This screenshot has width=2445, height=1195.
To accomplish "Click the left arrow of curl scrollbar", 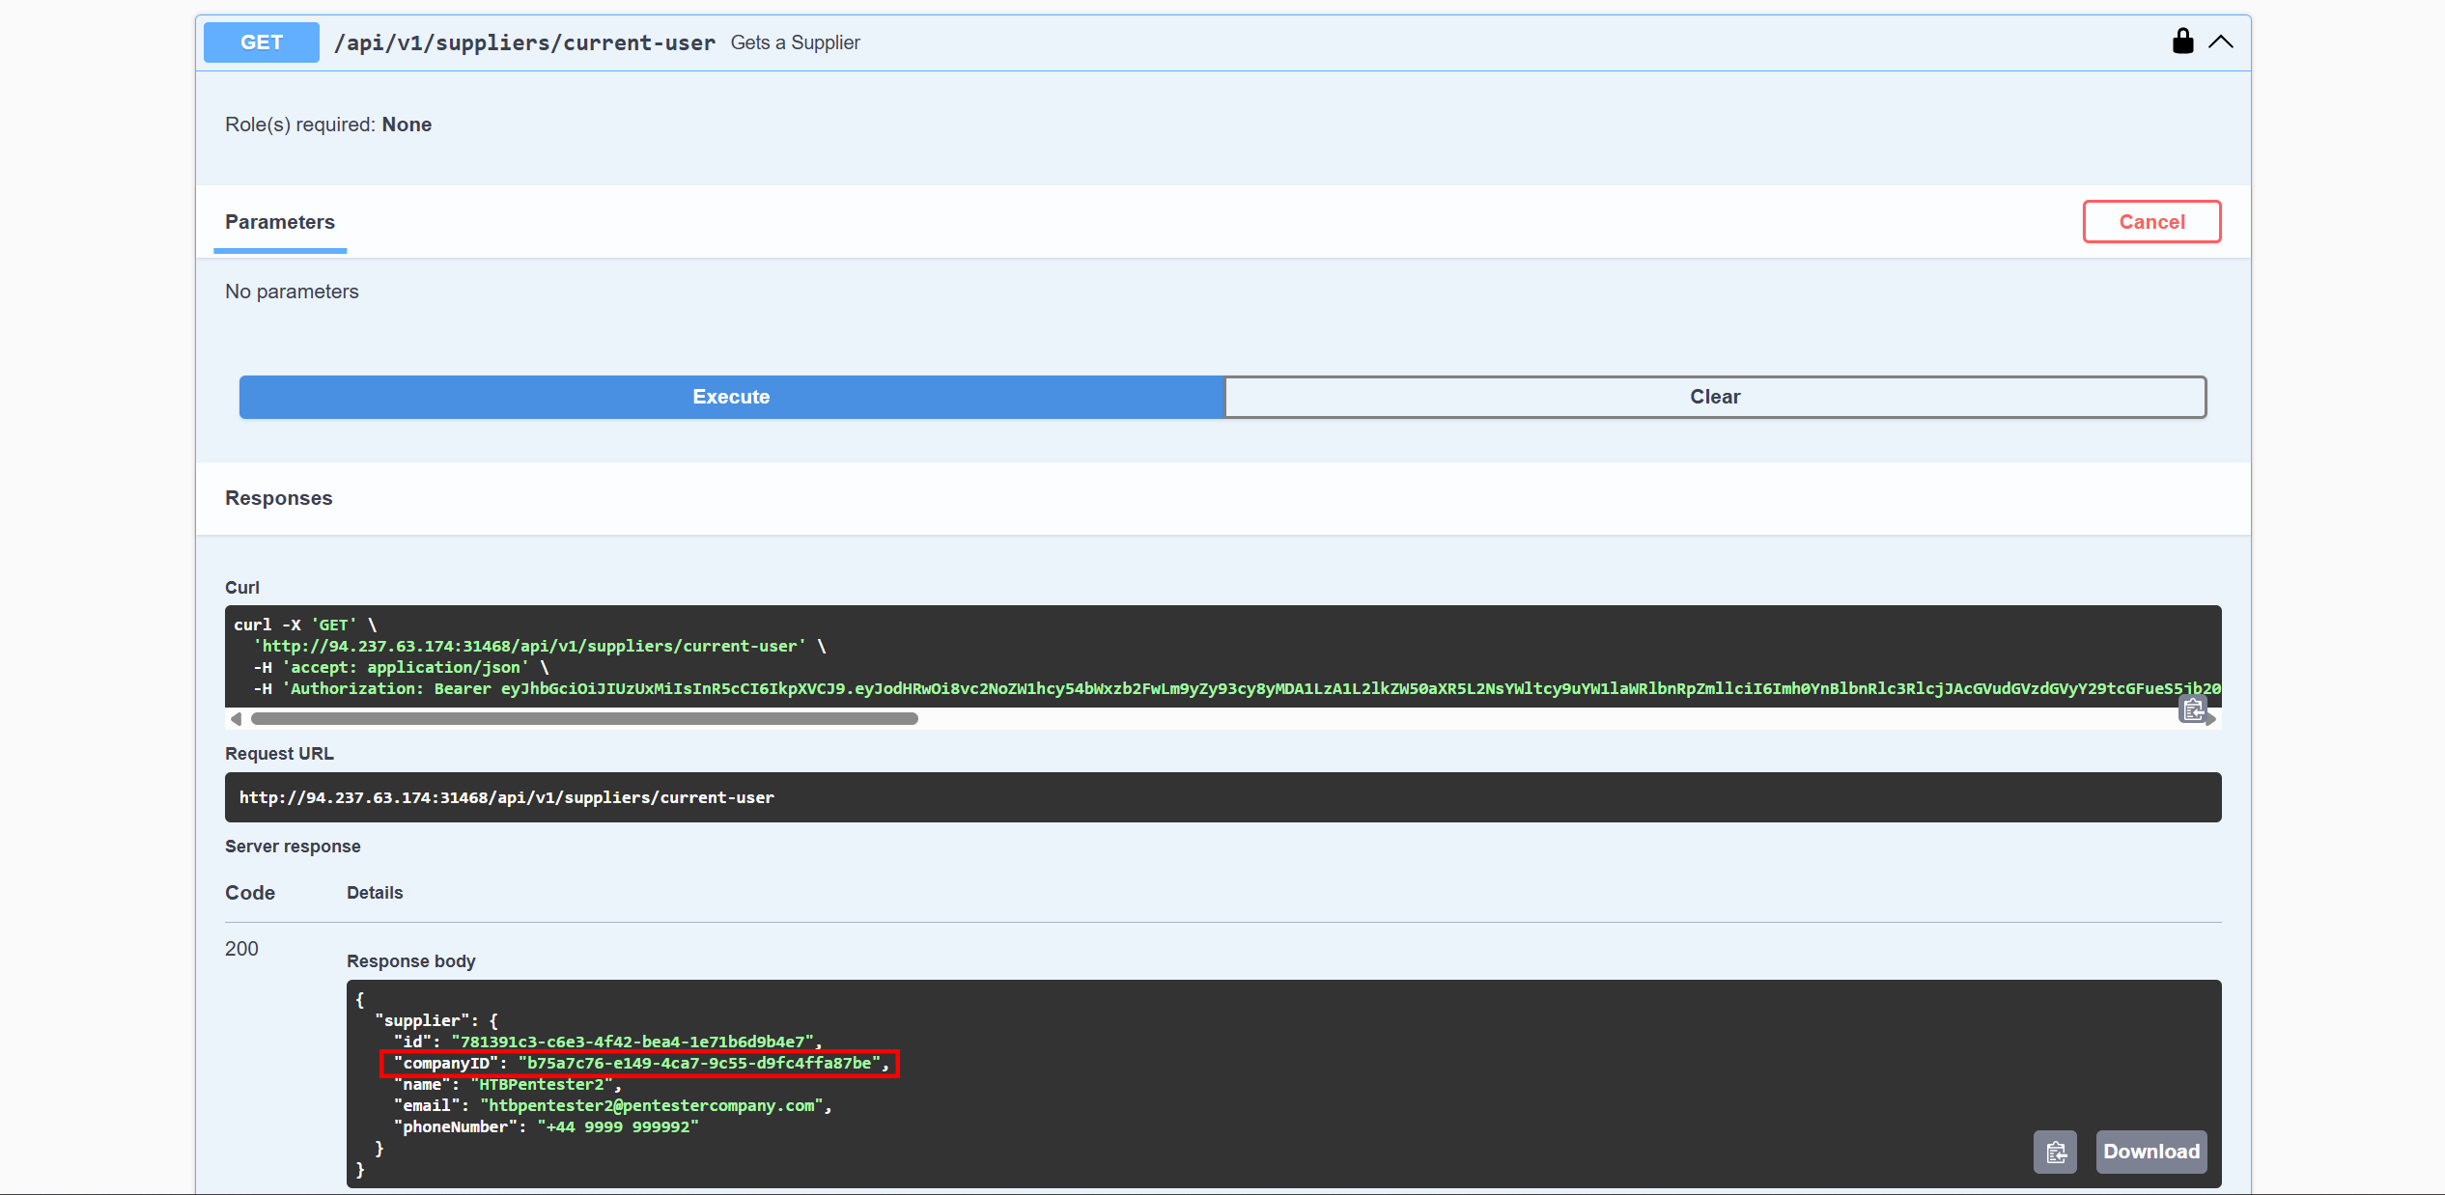I will [x=236, y=719].
